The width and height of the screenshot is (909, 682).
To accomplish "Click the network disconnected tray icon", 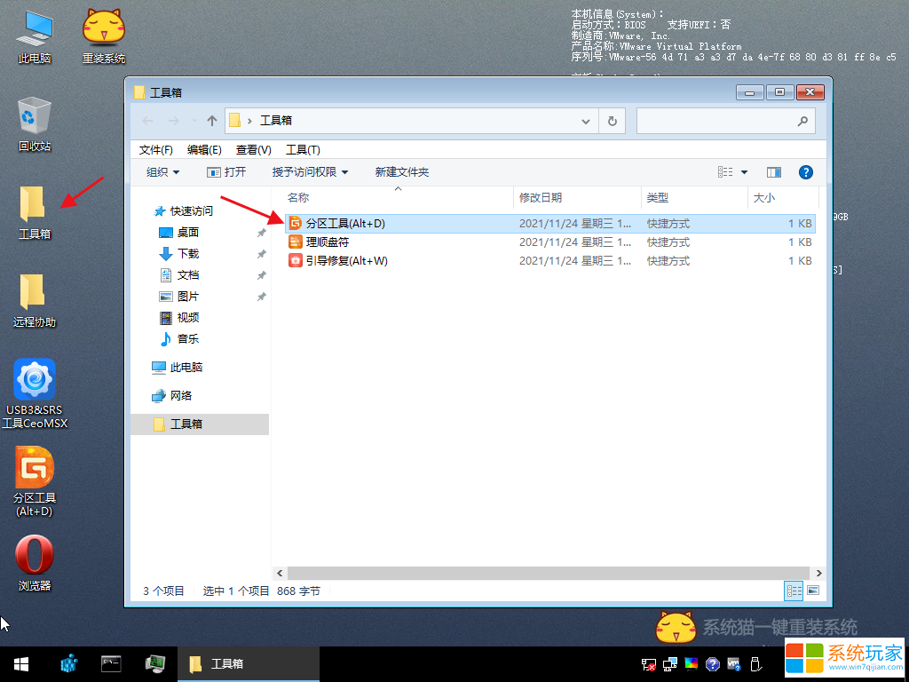I will (x=649, y=664).
